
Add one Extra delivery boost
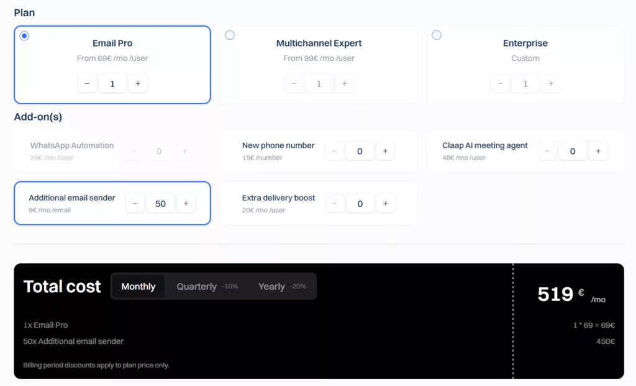point(385,204)
